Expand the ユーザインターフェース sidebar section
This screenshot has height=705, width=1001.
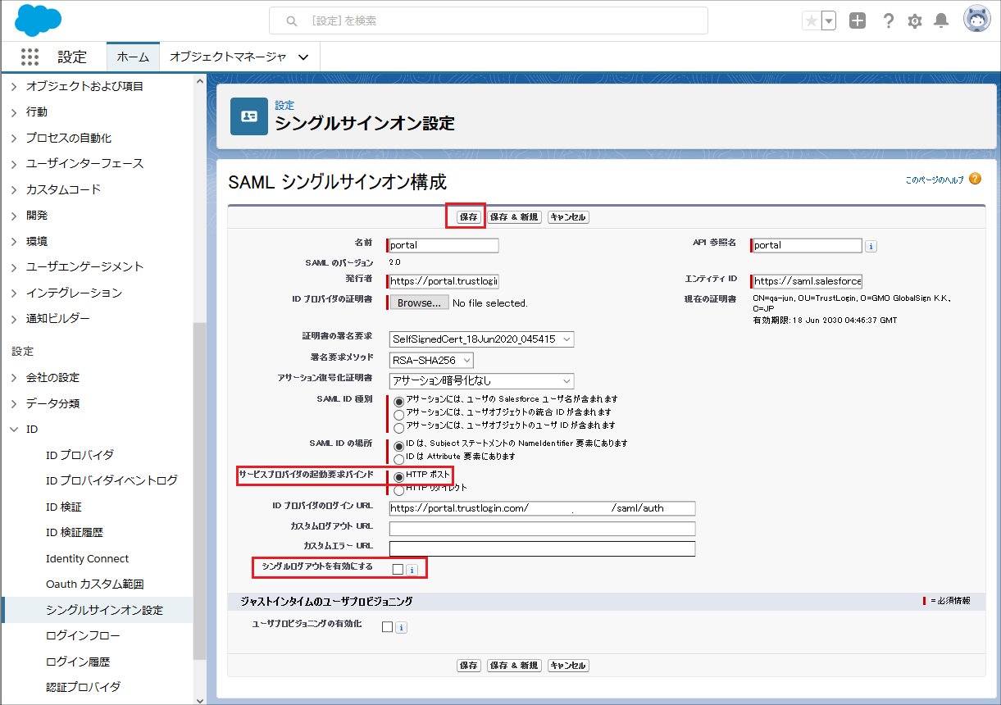click(14, 163)
